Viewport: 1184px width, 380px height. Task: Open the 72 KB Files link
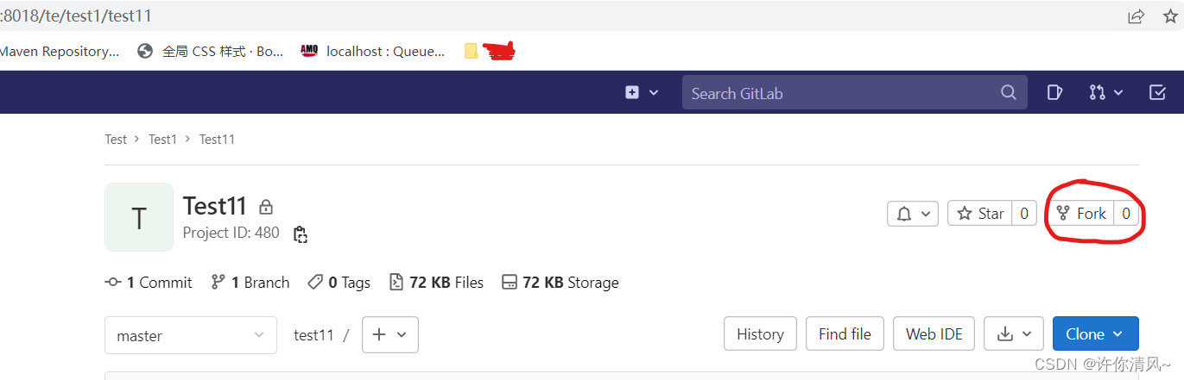pyautogui.click(x=436, y=282)
